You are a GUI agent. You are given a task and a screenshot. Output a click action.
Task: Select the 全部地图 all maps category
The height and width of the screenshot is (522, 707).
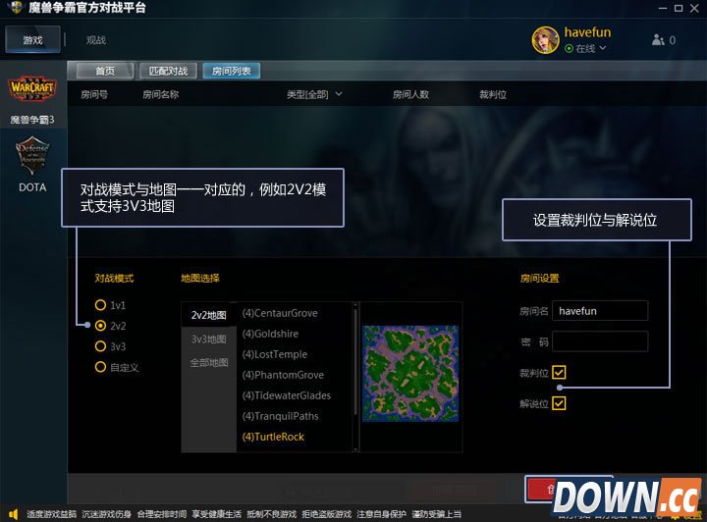click(209, 363)
